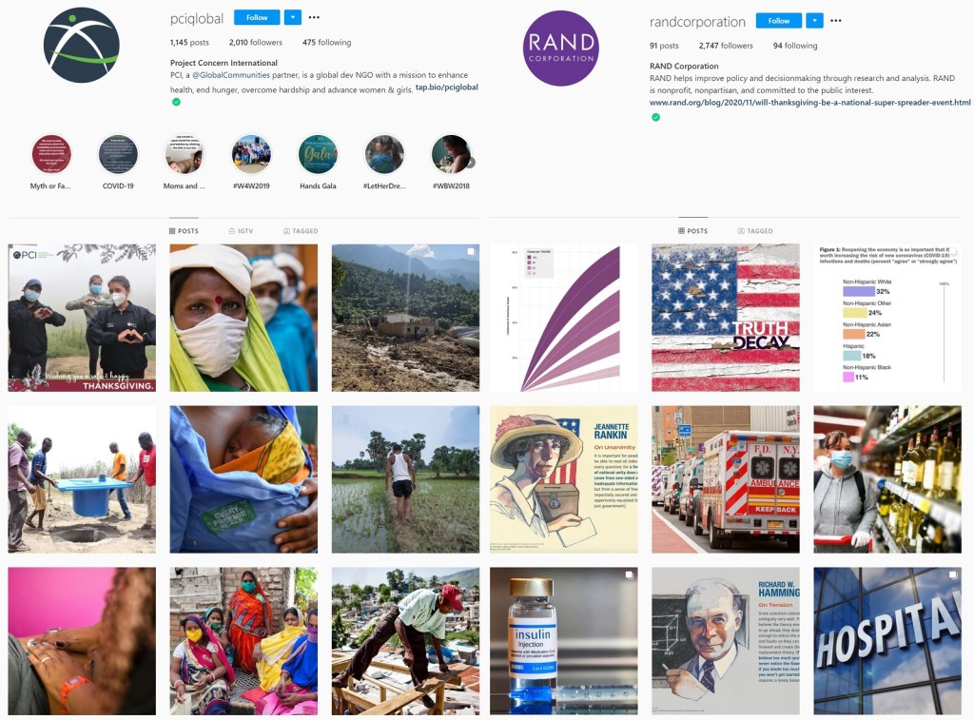Open the #W4W2019 story highlight

tap(251, 154)
